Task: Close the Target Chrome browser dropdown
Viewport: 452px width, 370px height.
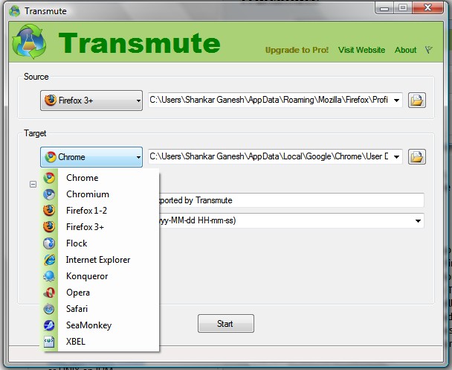Action: point(91,157)
